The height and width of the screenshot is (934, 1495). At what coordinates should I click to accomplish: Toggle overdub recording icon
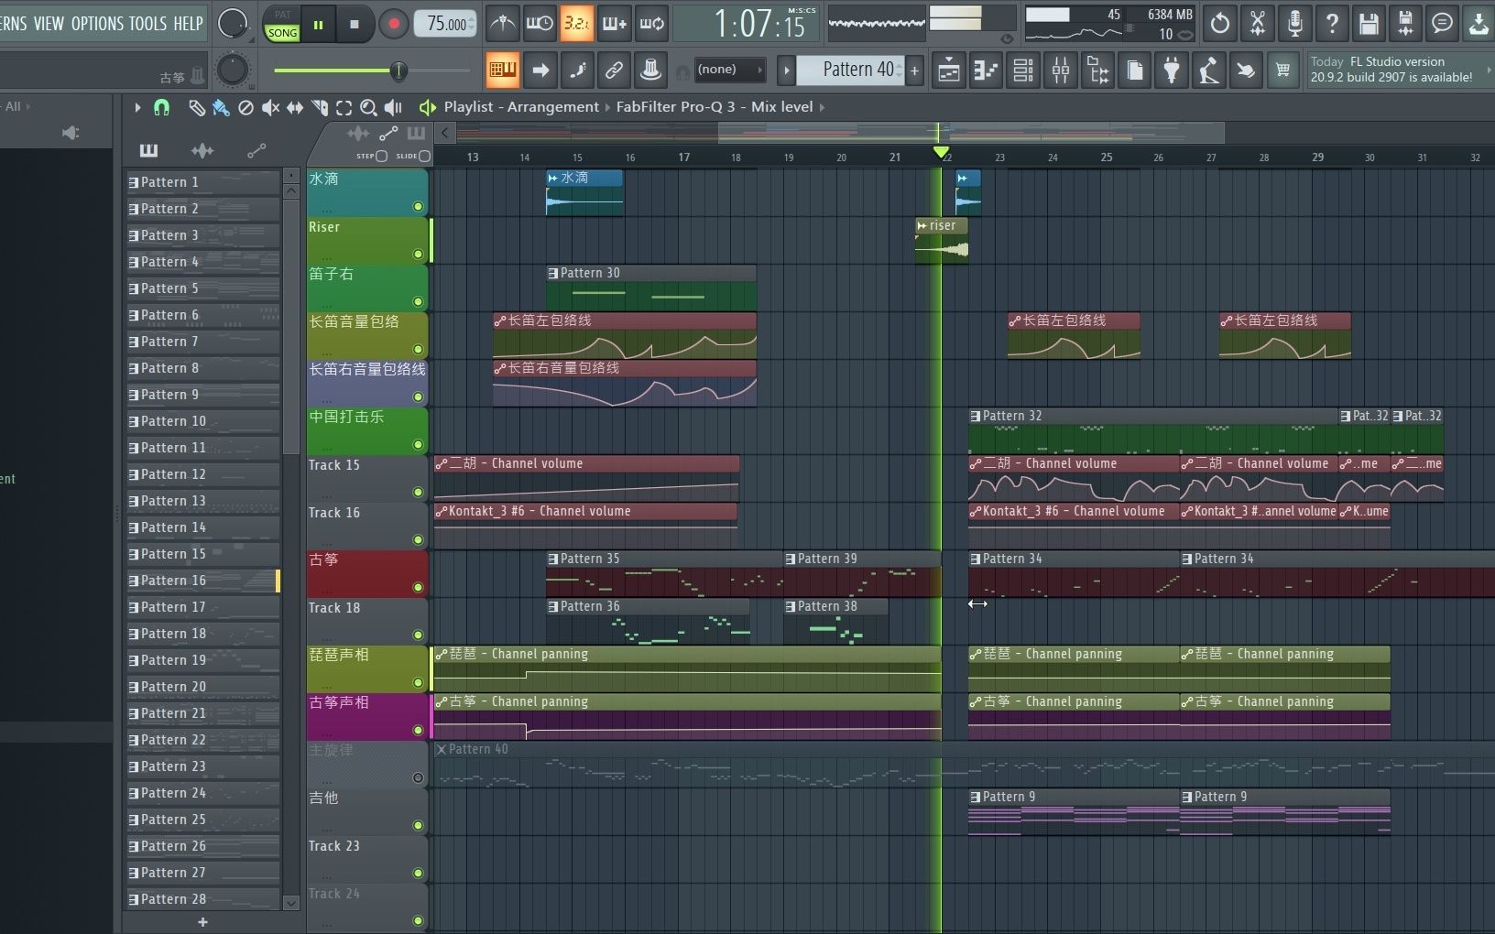click(x=614, y=24)
